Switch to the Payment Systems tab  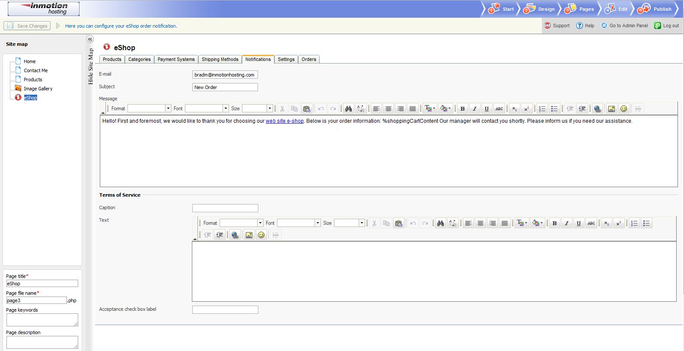(x=176, y=59)
